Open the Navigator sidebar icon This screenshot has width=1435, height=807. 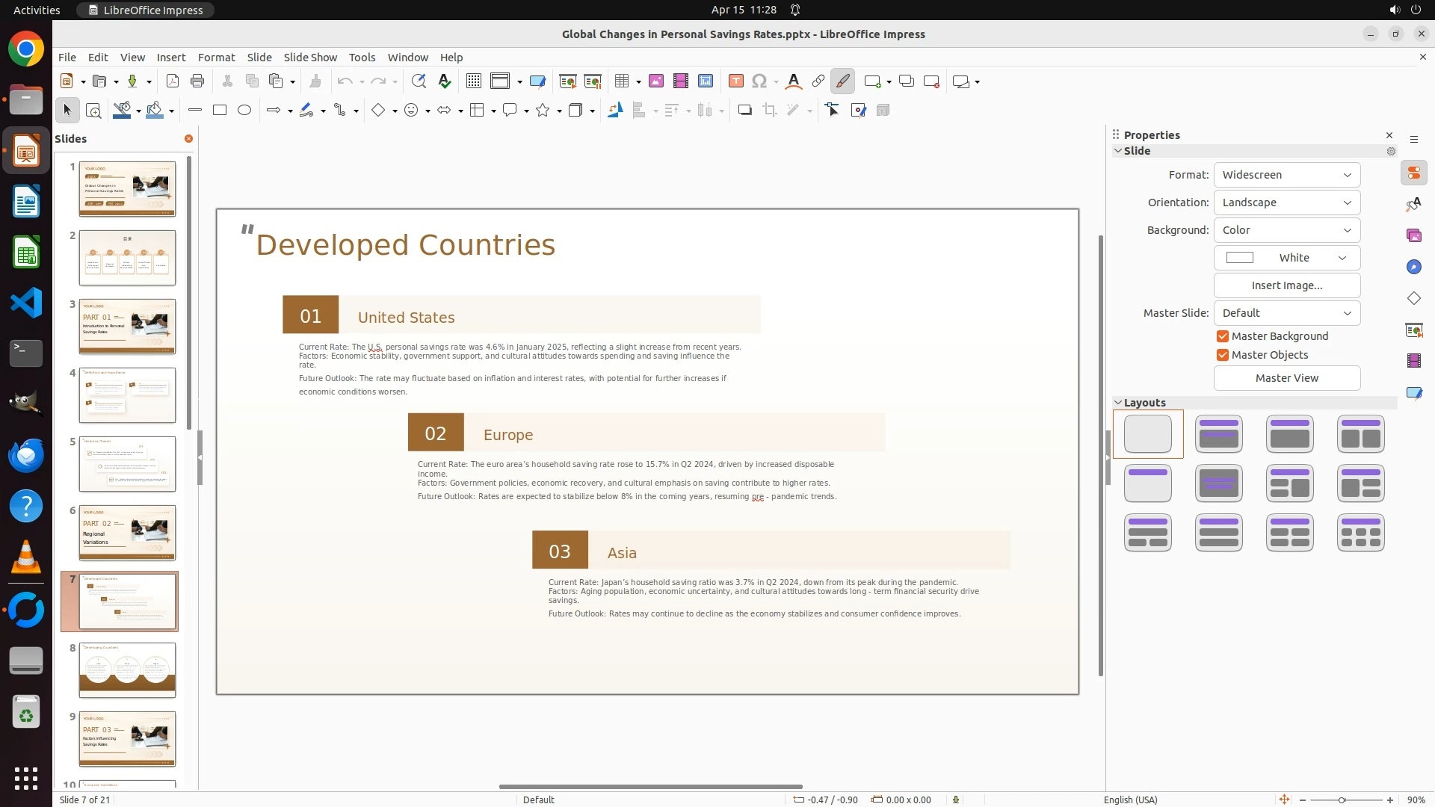point(1413,268)
